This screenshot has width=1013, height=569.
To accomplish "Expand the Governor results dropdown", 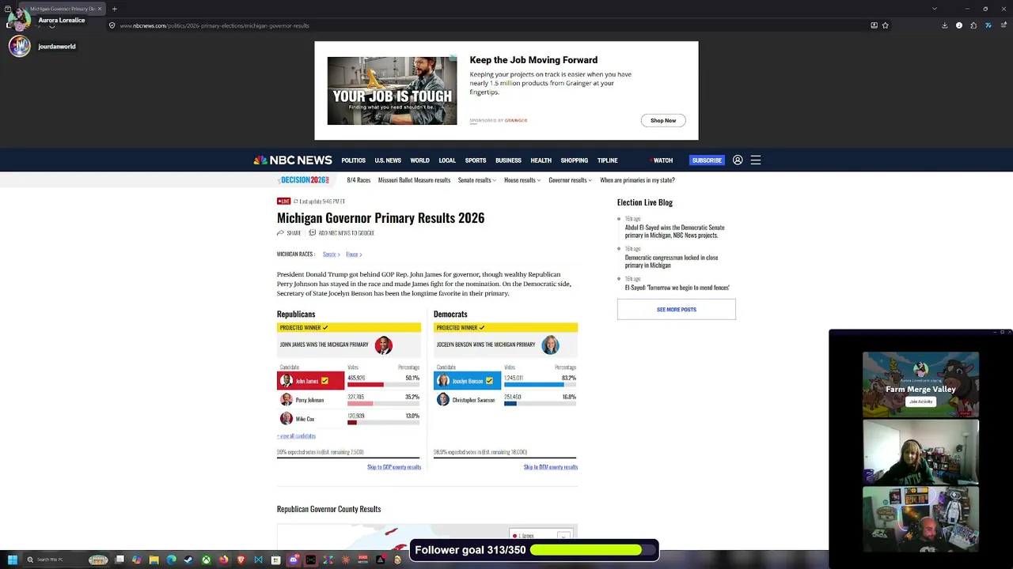I will (570, 180).
